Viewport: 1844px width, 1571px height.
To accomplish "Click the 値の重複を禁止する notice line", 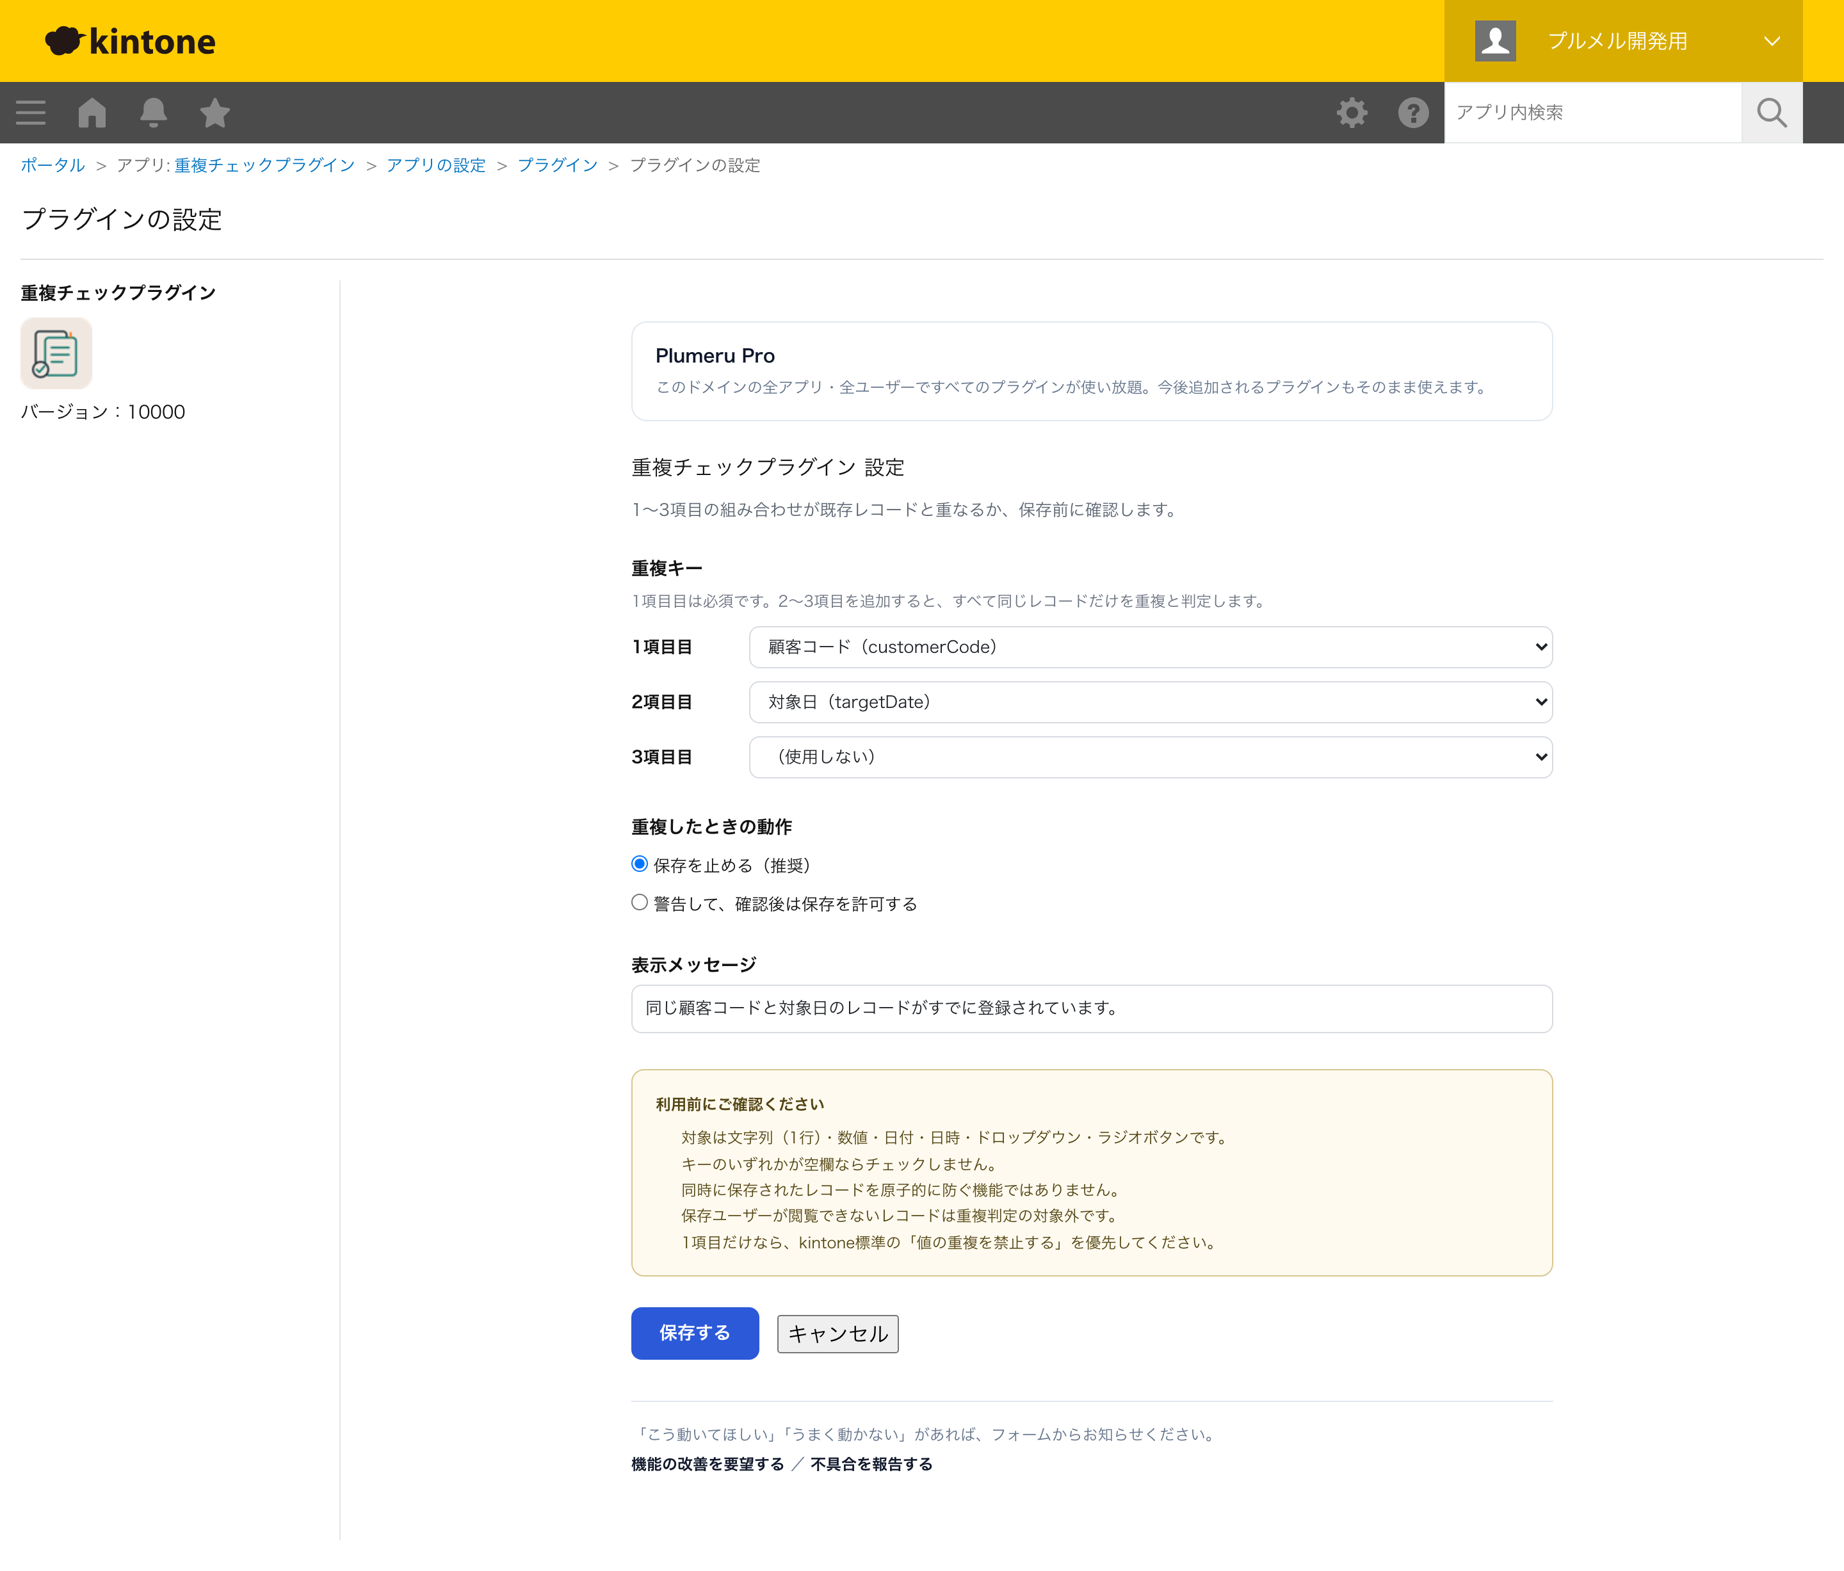I will (x=950, y=1242).
